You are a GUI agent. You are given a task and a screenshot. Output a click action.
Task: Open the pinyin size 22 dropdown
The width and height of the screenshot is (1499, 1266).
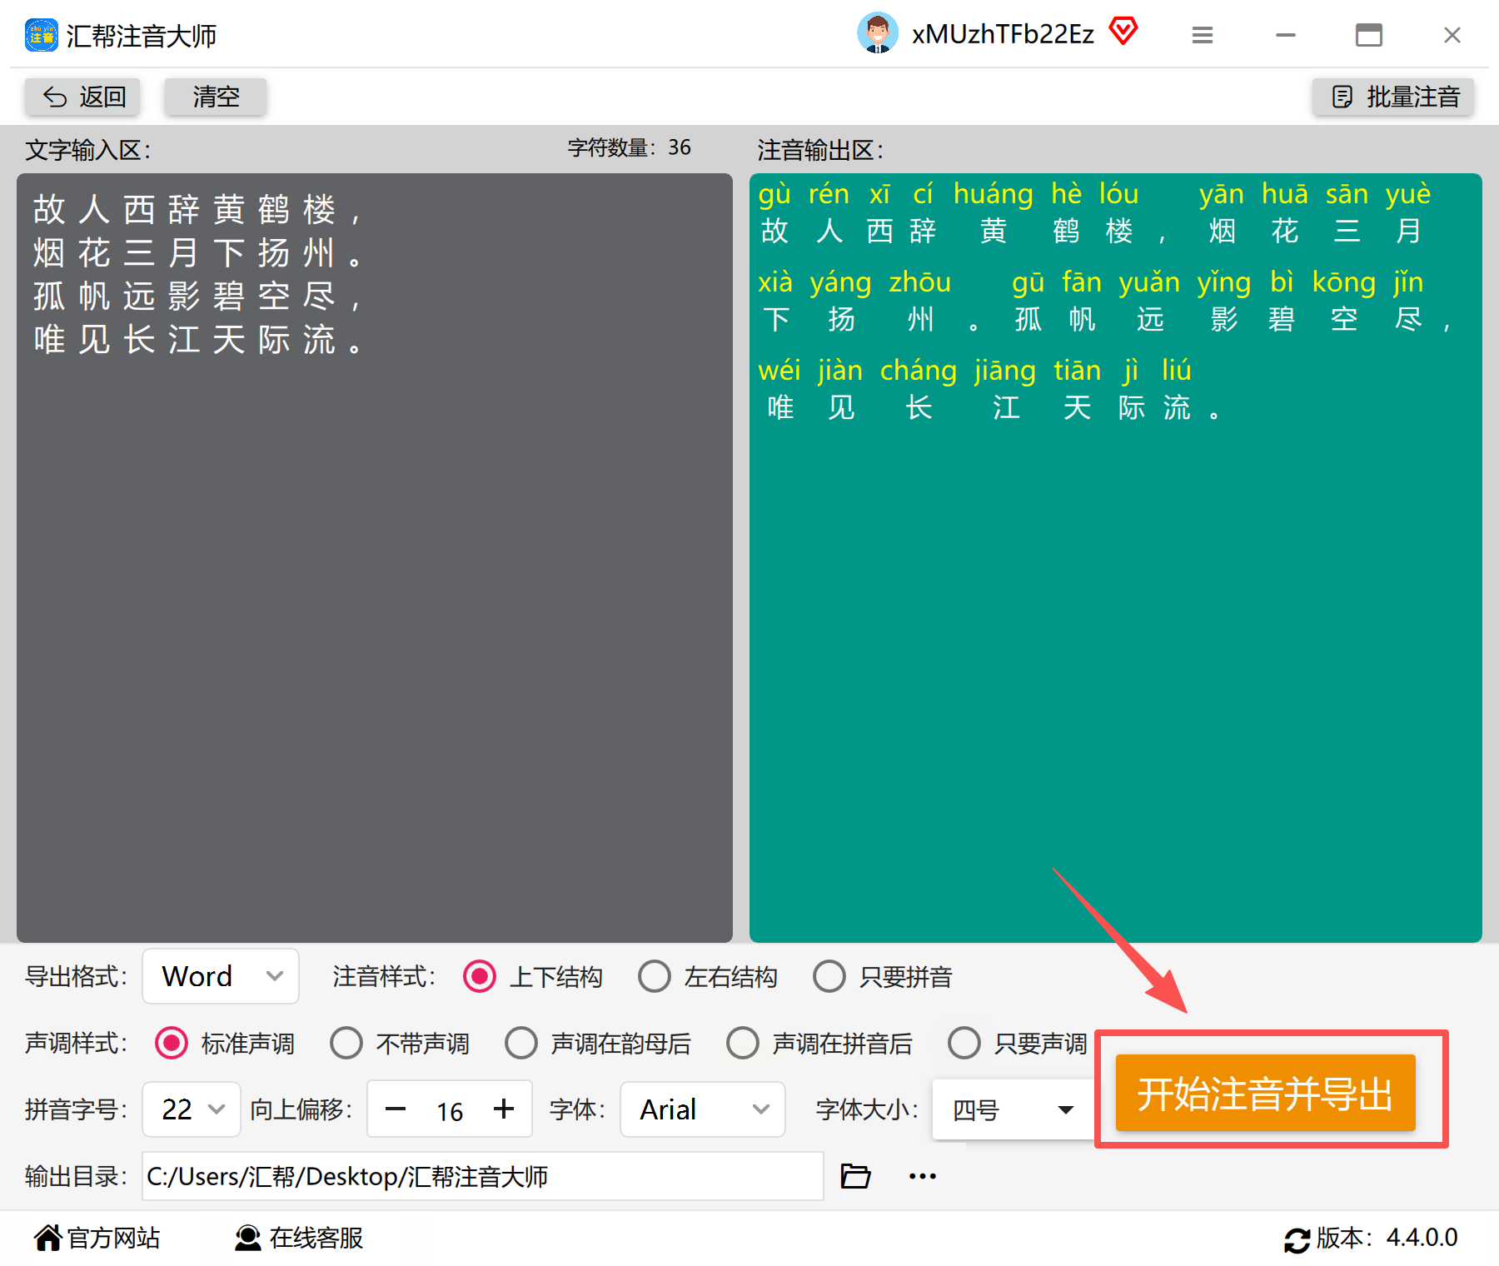192,1109
